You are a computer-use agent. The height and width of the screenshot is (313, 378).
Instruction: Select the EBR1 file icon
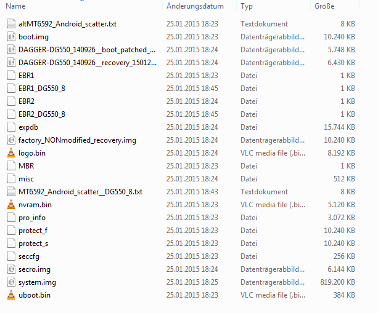tap(11, 76)
